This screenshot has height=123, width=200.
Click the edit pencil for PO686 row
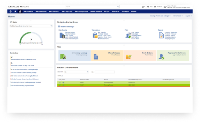click(60, 82)
